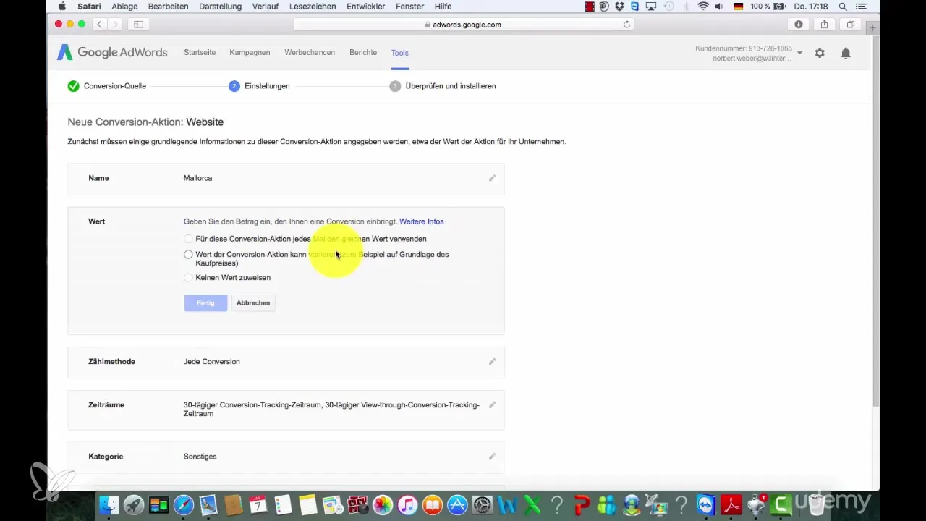Switch to the Kampagnen tab
The width and height of the screenshot is (926, 521).
(x=250, y=53)
